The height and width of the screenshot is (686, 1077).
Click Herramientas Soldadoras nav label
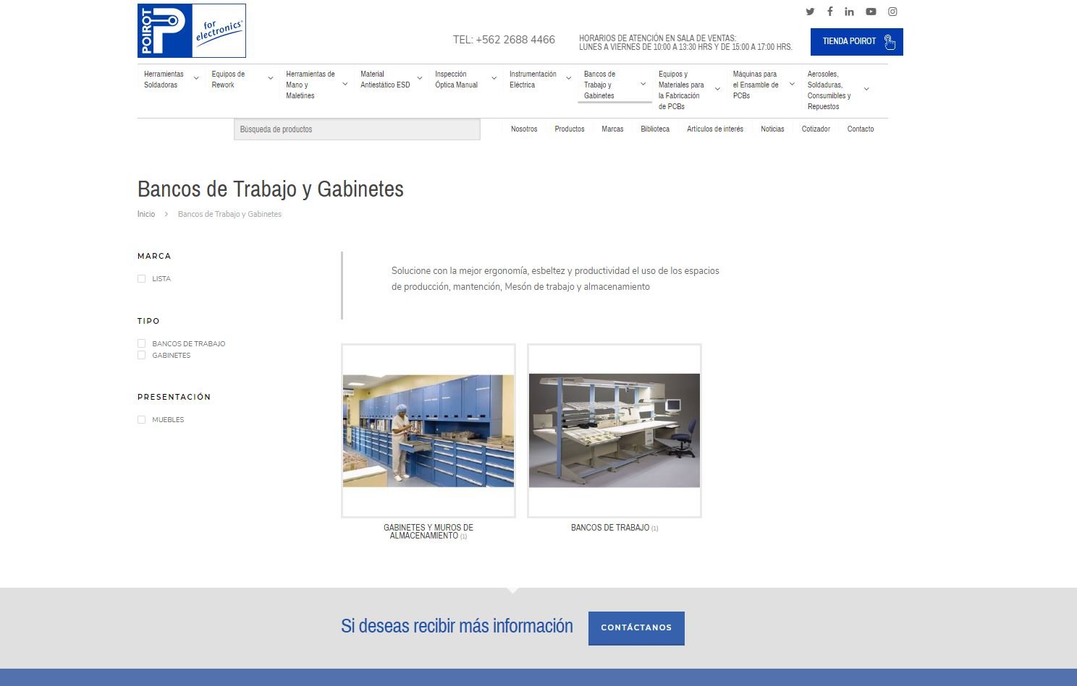pyautogui.click(x=164, y=80)
